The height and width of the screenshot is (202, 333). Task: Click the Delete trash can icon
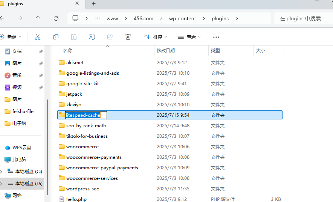(x=128, y=37)
